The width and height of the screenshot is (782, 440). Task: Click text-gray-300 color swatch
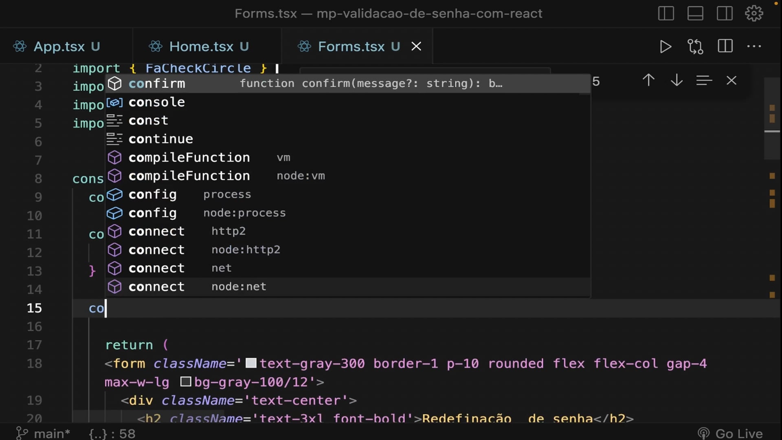pyautogui.click(x=251, y=363)
